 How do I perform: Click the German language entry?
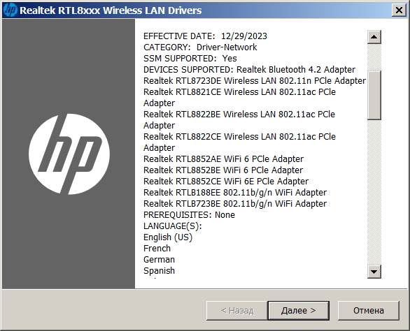[x=159, y=260]
